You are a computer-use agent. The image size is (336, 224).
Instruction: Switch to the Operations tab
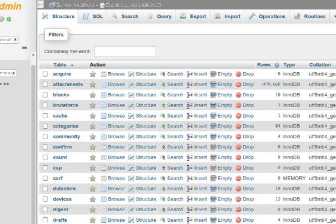coord(267,16)
